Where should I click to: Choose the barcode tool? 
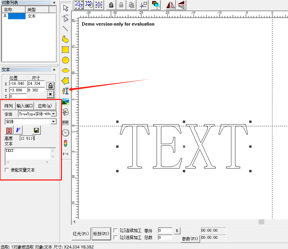[65, 123]
